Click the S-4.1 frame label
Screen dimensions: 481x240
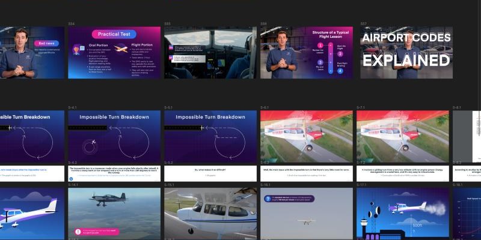click(x=73, y=108)
